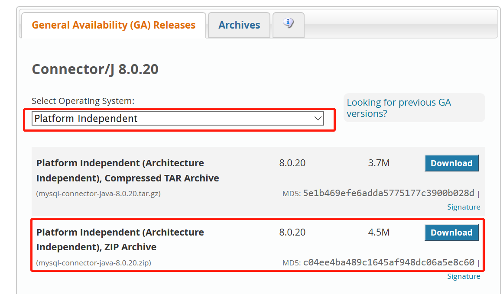Viewport: 503px width, 294px height.
Task: Click file name mysql-connector-java-8.0.20.zip
Action: [94, 263]
